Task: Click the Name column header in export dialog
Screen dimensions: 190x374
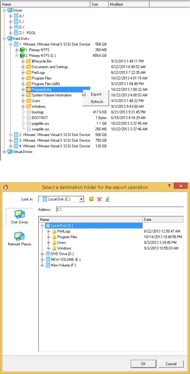Action: click(x=91, y=220)
